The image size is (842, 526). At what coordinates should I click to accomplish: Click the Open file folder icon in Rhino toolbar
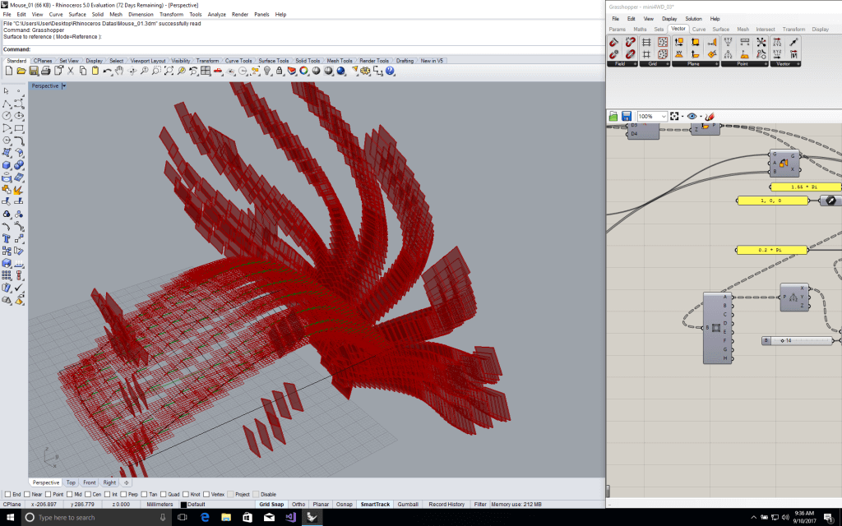pos(21,71)
